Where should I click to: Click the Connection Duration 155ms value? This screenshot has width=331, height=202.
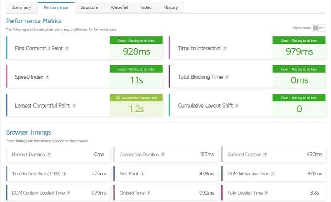(207, 155)
